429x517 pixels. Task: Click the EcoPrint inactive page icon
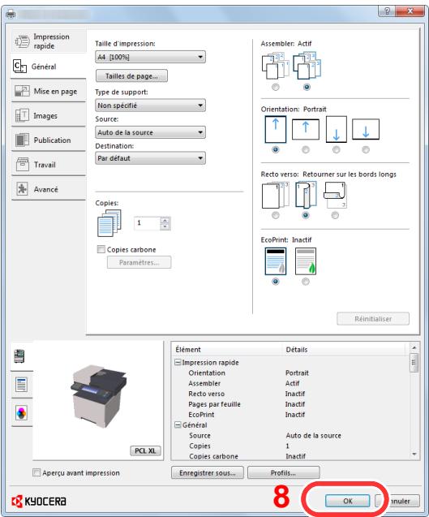pos(276,261)
